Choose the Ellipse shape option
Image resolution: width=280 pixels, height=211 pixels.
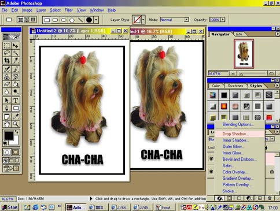(64, 20)
